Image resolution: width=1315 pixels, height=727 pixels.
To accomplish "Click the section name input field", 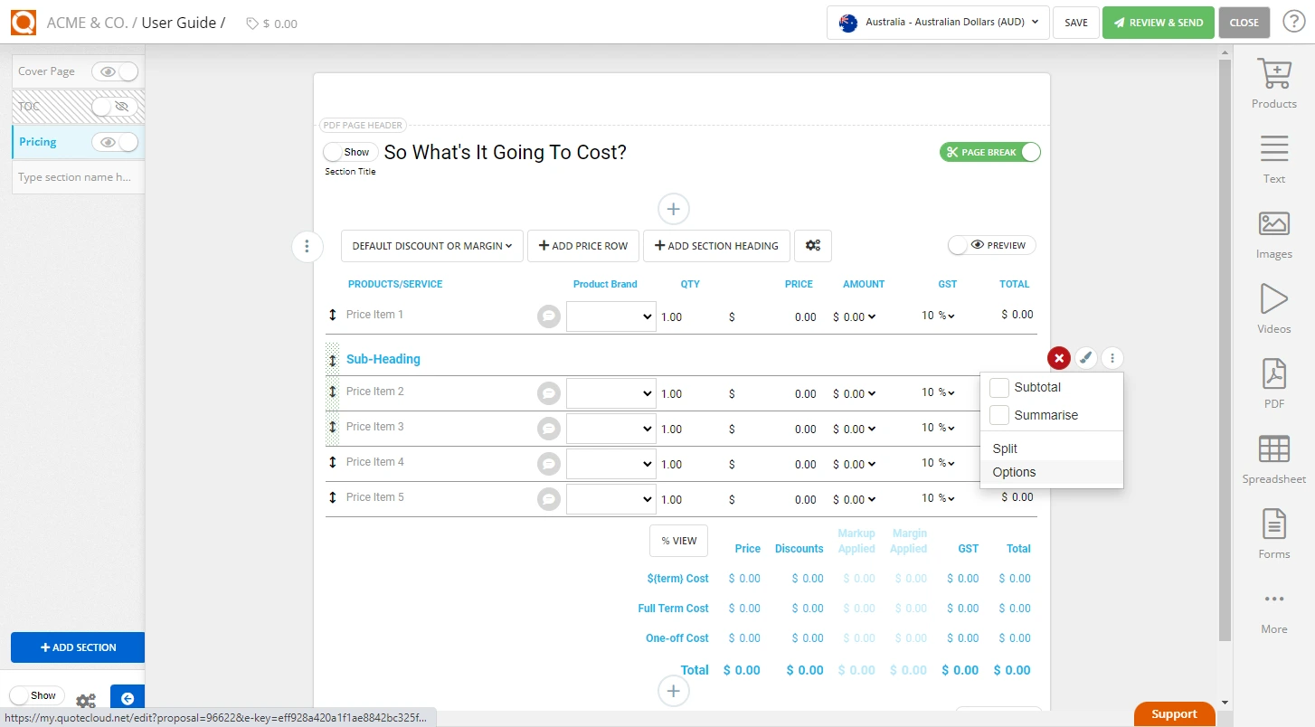I will (x=78, y=176).
